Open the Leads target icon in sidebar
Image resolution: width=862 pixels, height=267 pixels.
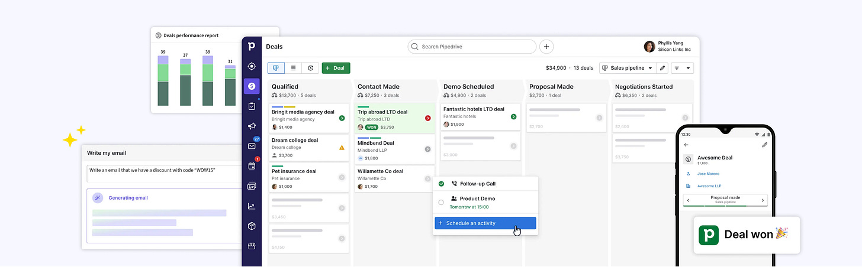[x=252, y=66]
